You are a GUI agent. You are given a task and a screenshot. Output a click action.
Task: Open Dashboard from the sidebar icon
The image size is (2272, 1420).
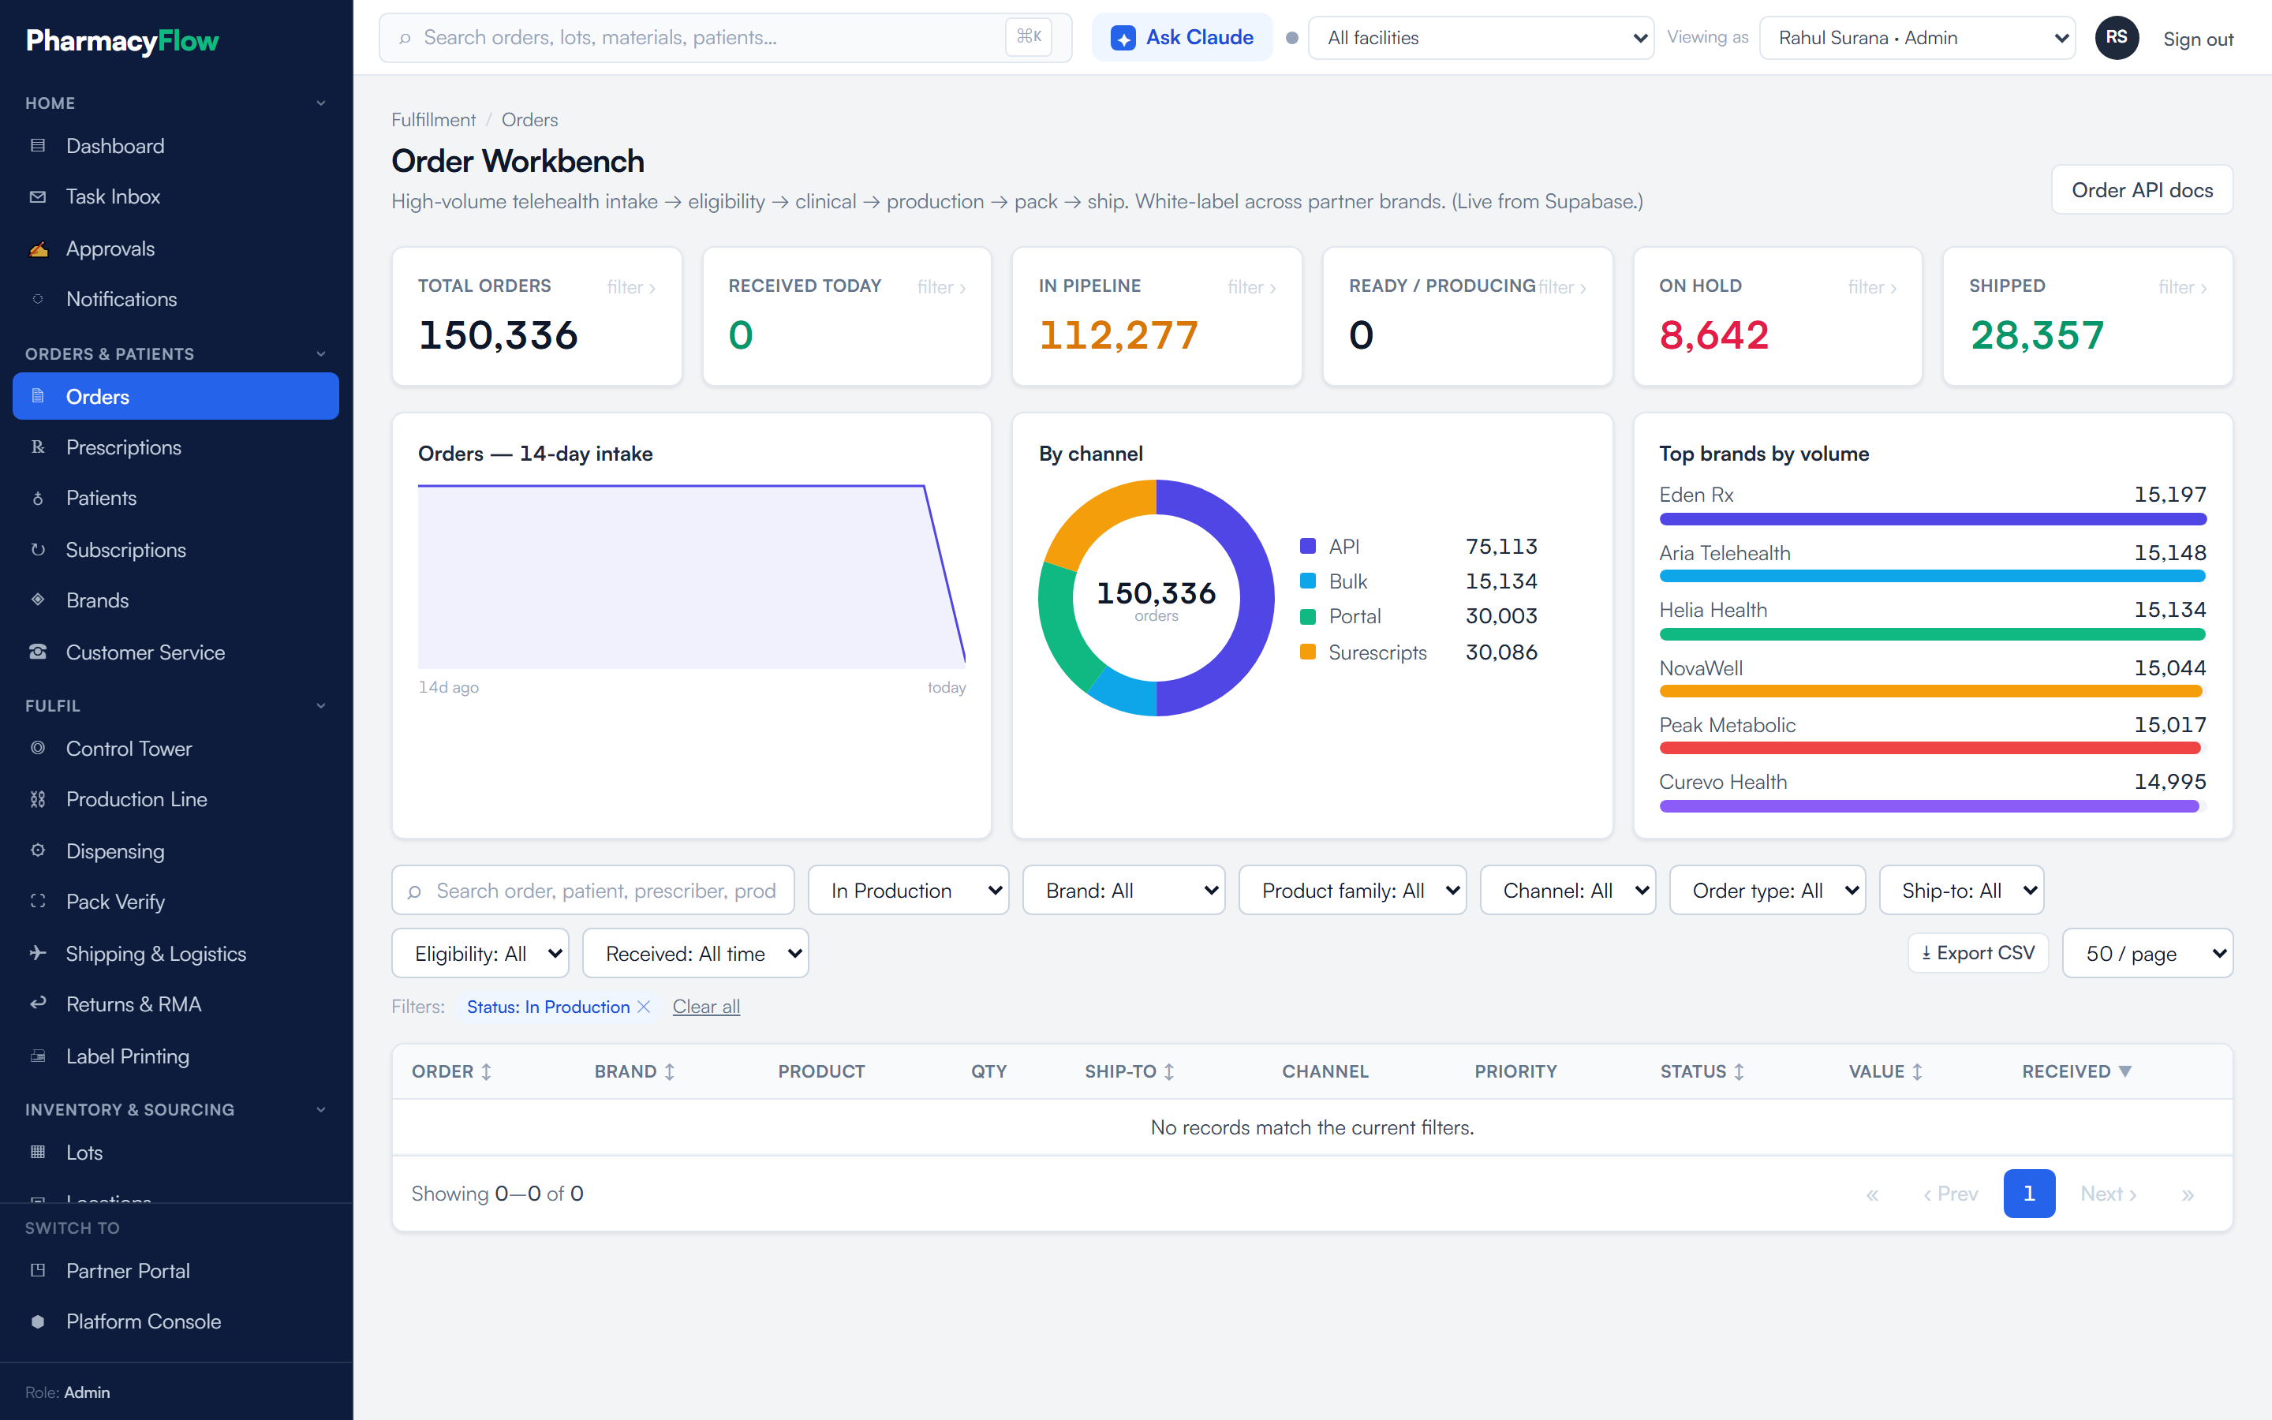pyautogui.click(x=38, y=146)
